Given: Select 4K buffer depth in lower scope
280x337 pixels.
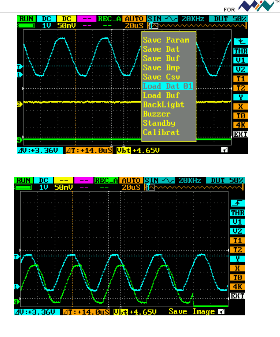Looking at the screenshot, I should click(238, 287).
